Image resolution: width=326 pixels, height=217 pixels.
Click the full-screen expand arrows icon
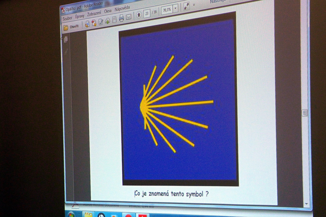[186, 7]
